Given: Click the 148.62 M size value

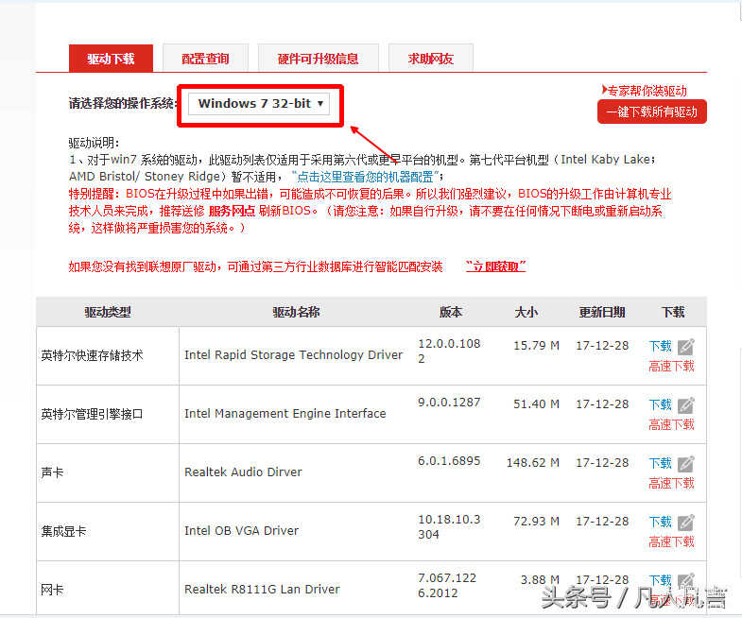Looking at the screenshot, I should (533, 463).
